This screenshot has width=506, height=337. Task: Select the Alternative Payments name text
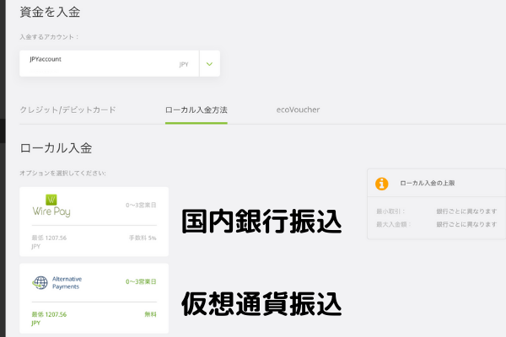(x=67, y=282)
